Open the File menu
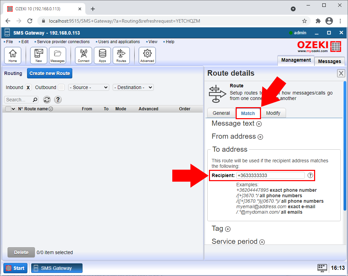The height and width of the screenshot is (276, 348). click(9, 42)
